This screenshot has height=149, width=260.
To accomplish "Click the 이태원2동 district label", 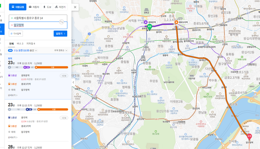I will point(176,102).
